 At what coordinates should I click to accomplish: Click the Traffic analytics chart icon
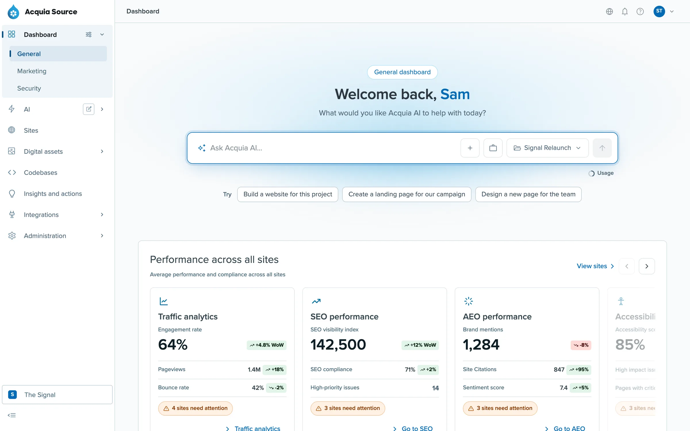[164, 301]
